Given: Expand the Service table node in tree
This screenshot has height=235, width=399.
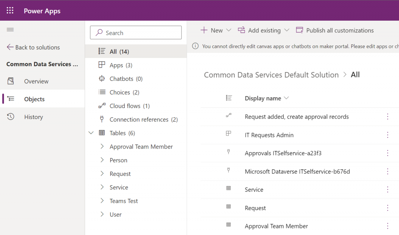Looking at the screenshot, I should tap(102, 187).
